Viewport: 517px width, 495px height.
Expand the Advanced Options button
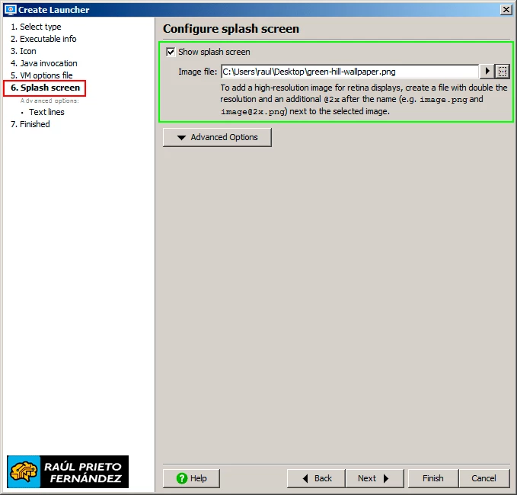click(217, 137)
